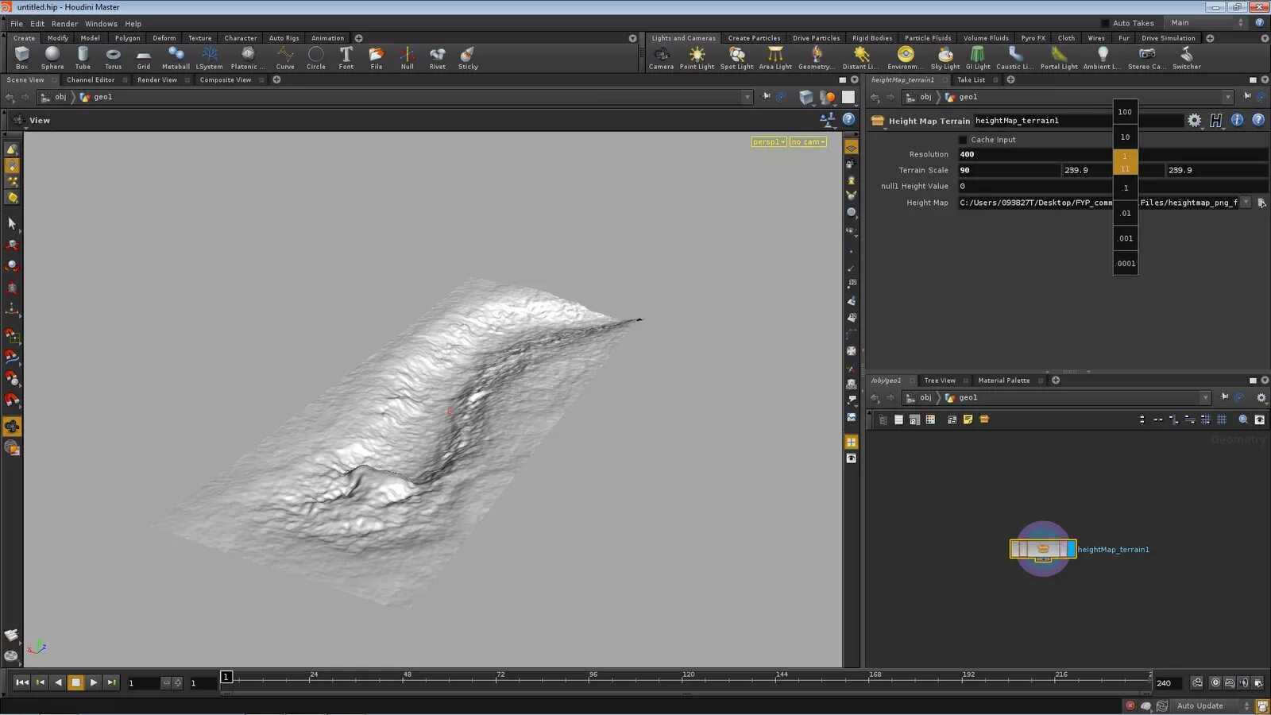The image size is (1271, 715).
Task: Click the Sky Light shelf tool
Action: (x=945, y=57)
